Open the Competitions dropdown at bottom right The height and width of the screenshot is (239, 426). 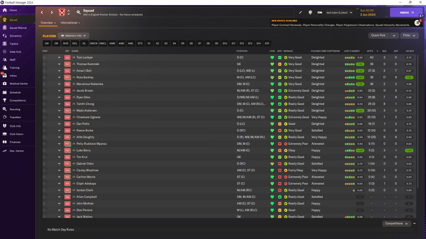click(x=396, y=223)
